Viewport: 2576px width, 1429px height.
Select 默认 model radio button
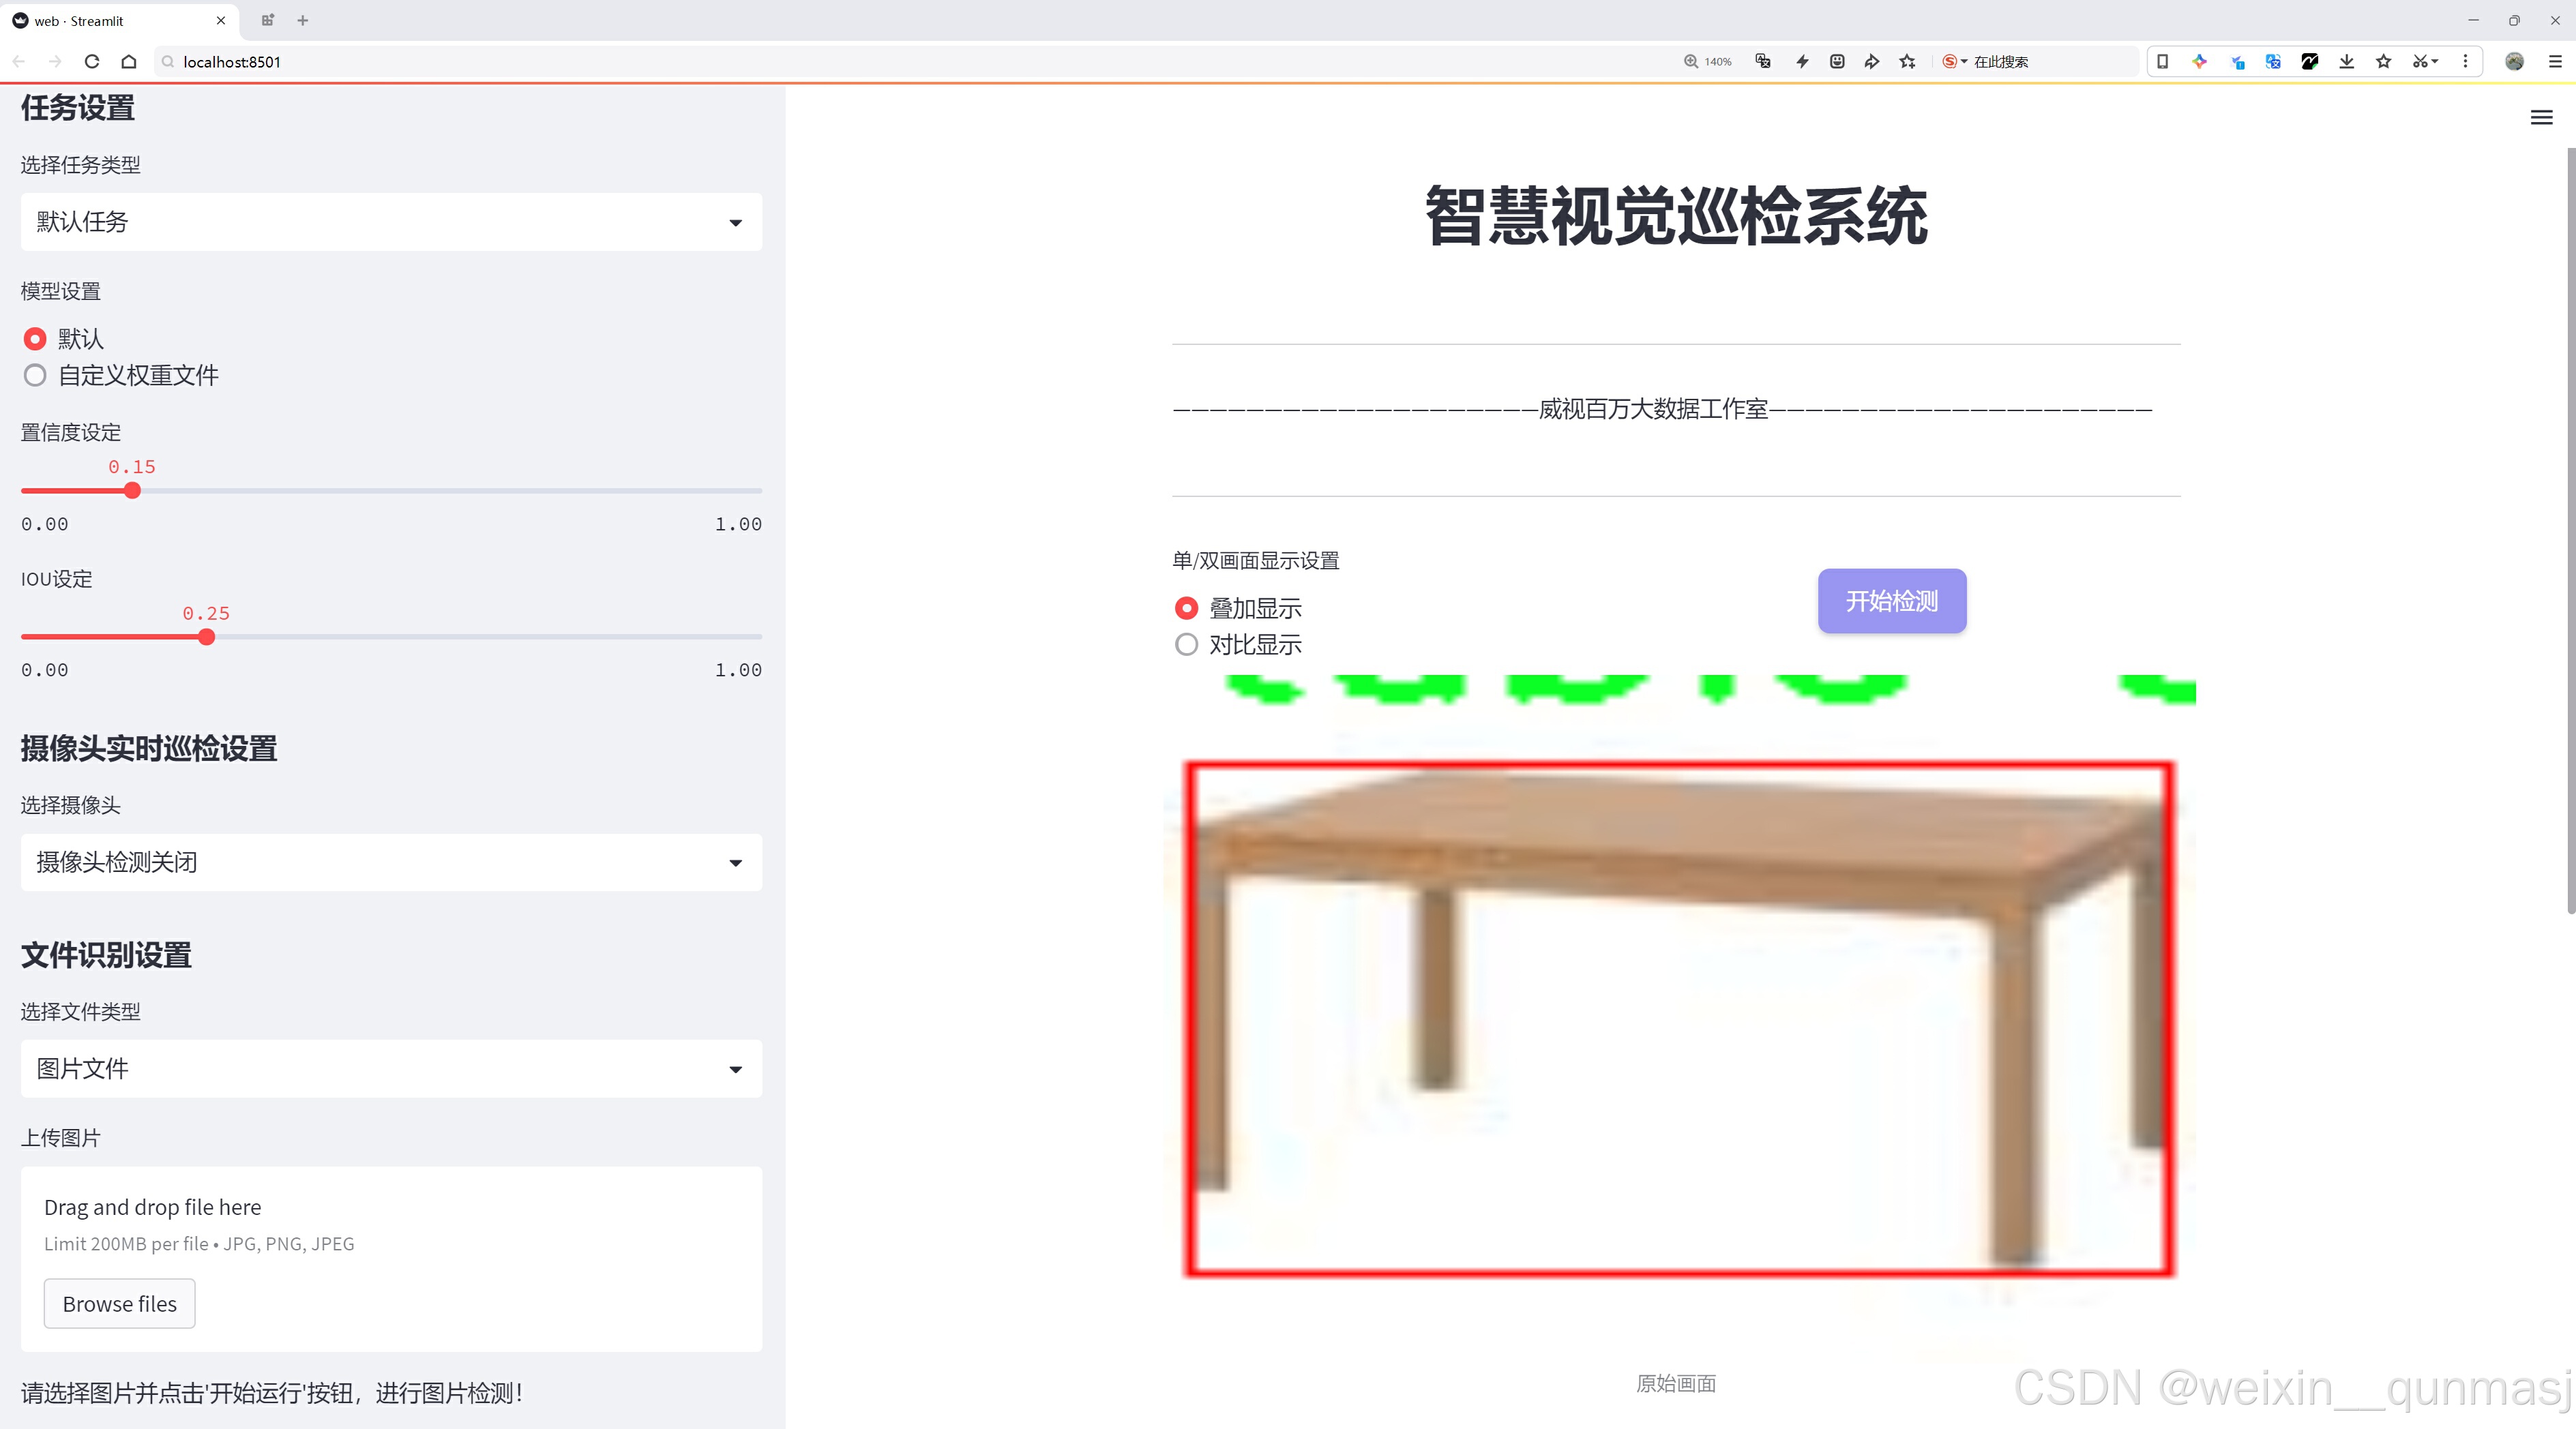tap(36, 340)
